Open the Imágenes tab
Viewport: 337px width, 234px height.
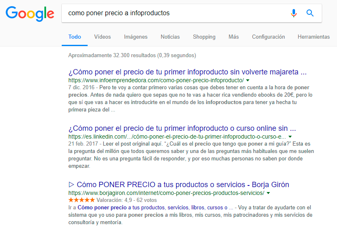click(x=136, y=37)
